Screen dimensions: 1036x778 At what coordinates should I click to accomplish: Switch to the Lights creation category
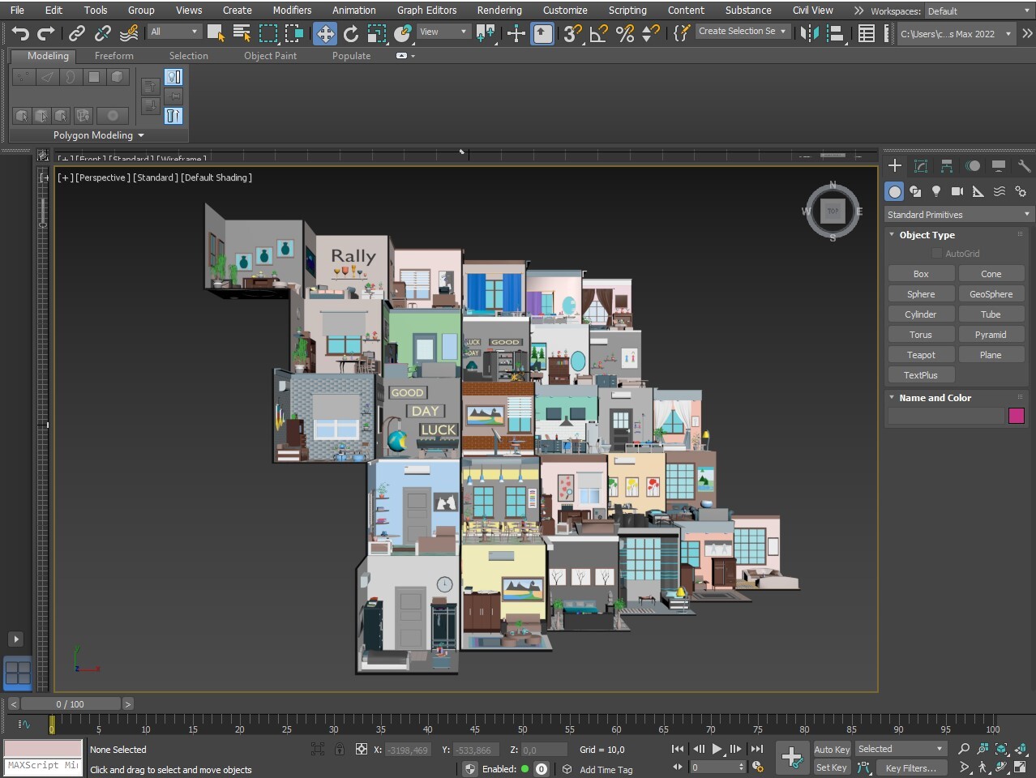click(x=936, y=192)
